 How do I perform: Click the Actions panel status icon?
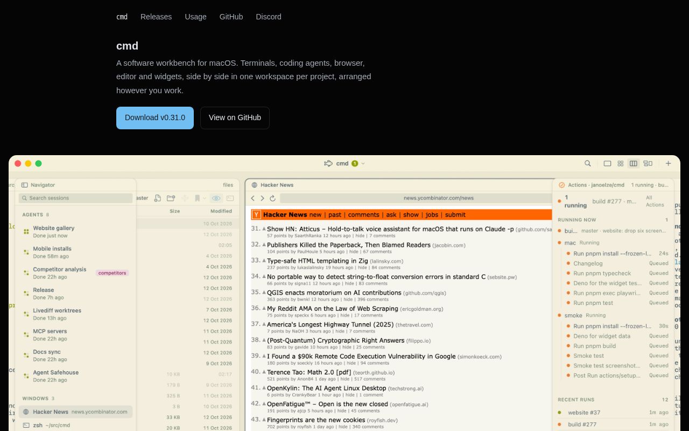562,185
